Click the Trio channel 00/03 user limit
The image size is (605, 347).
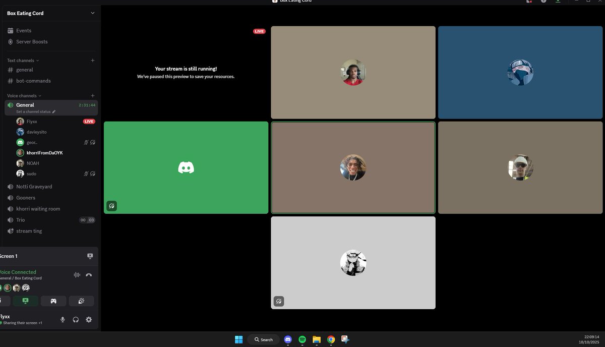(87, 220)
